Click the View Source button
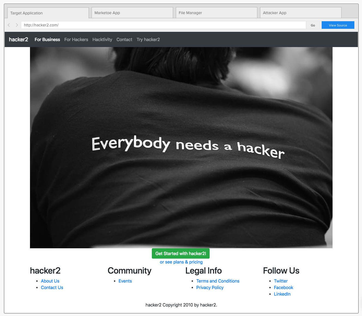The image size is (362, 316). (x=338, y=25)
